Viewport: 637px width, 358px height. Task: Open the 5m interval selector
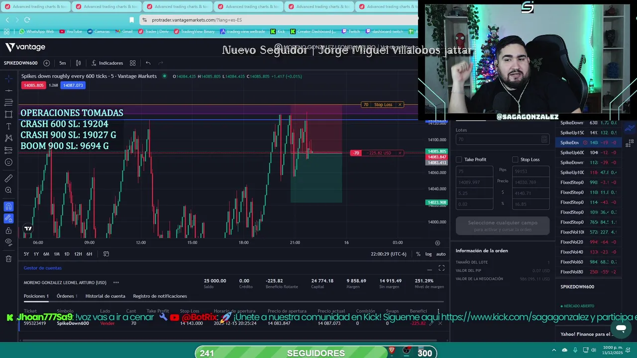coord(62,63)
